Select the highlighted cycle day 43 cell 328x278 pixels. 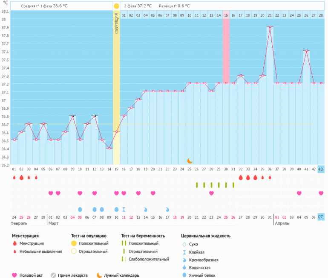coord(321,169)
